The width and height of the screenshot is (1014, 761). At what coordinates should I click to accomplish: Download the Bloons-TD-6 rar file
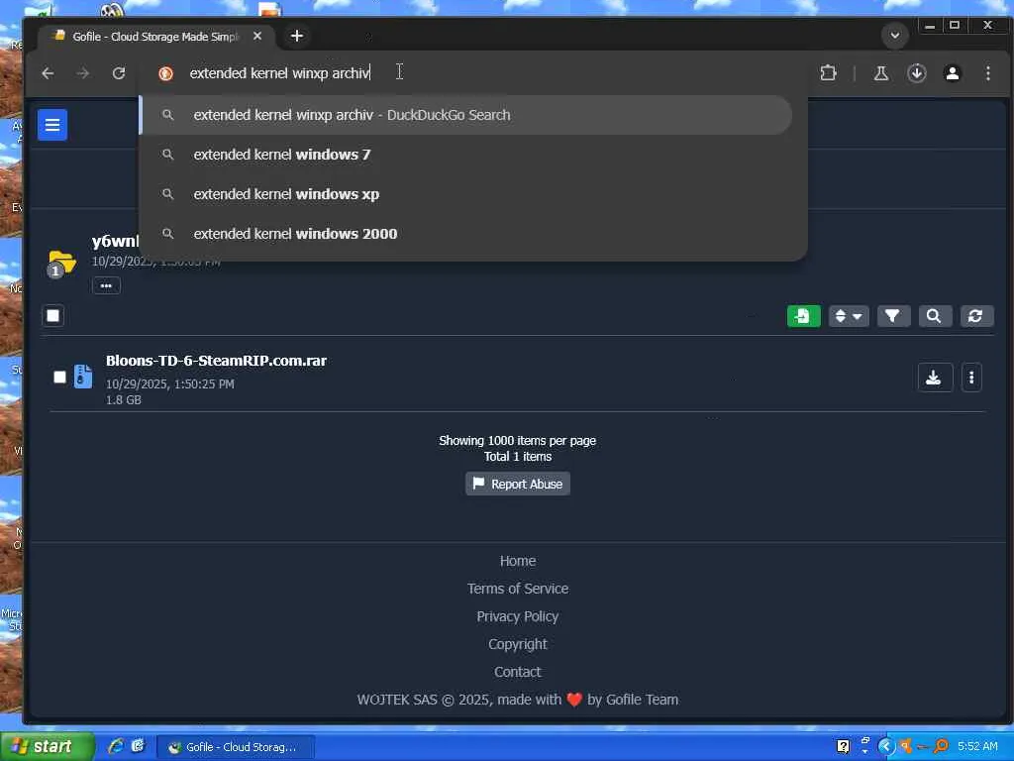(934, 378)
